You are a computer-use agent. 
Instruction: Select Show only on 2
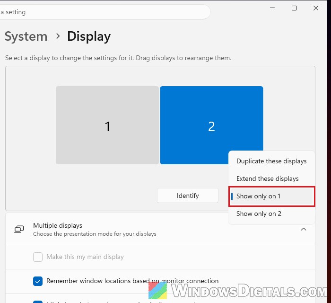tap(271, 214)
